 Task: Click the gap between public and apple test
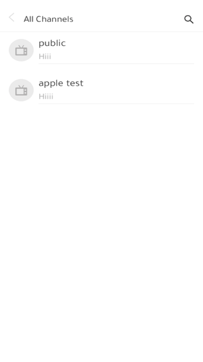(101, 71)
